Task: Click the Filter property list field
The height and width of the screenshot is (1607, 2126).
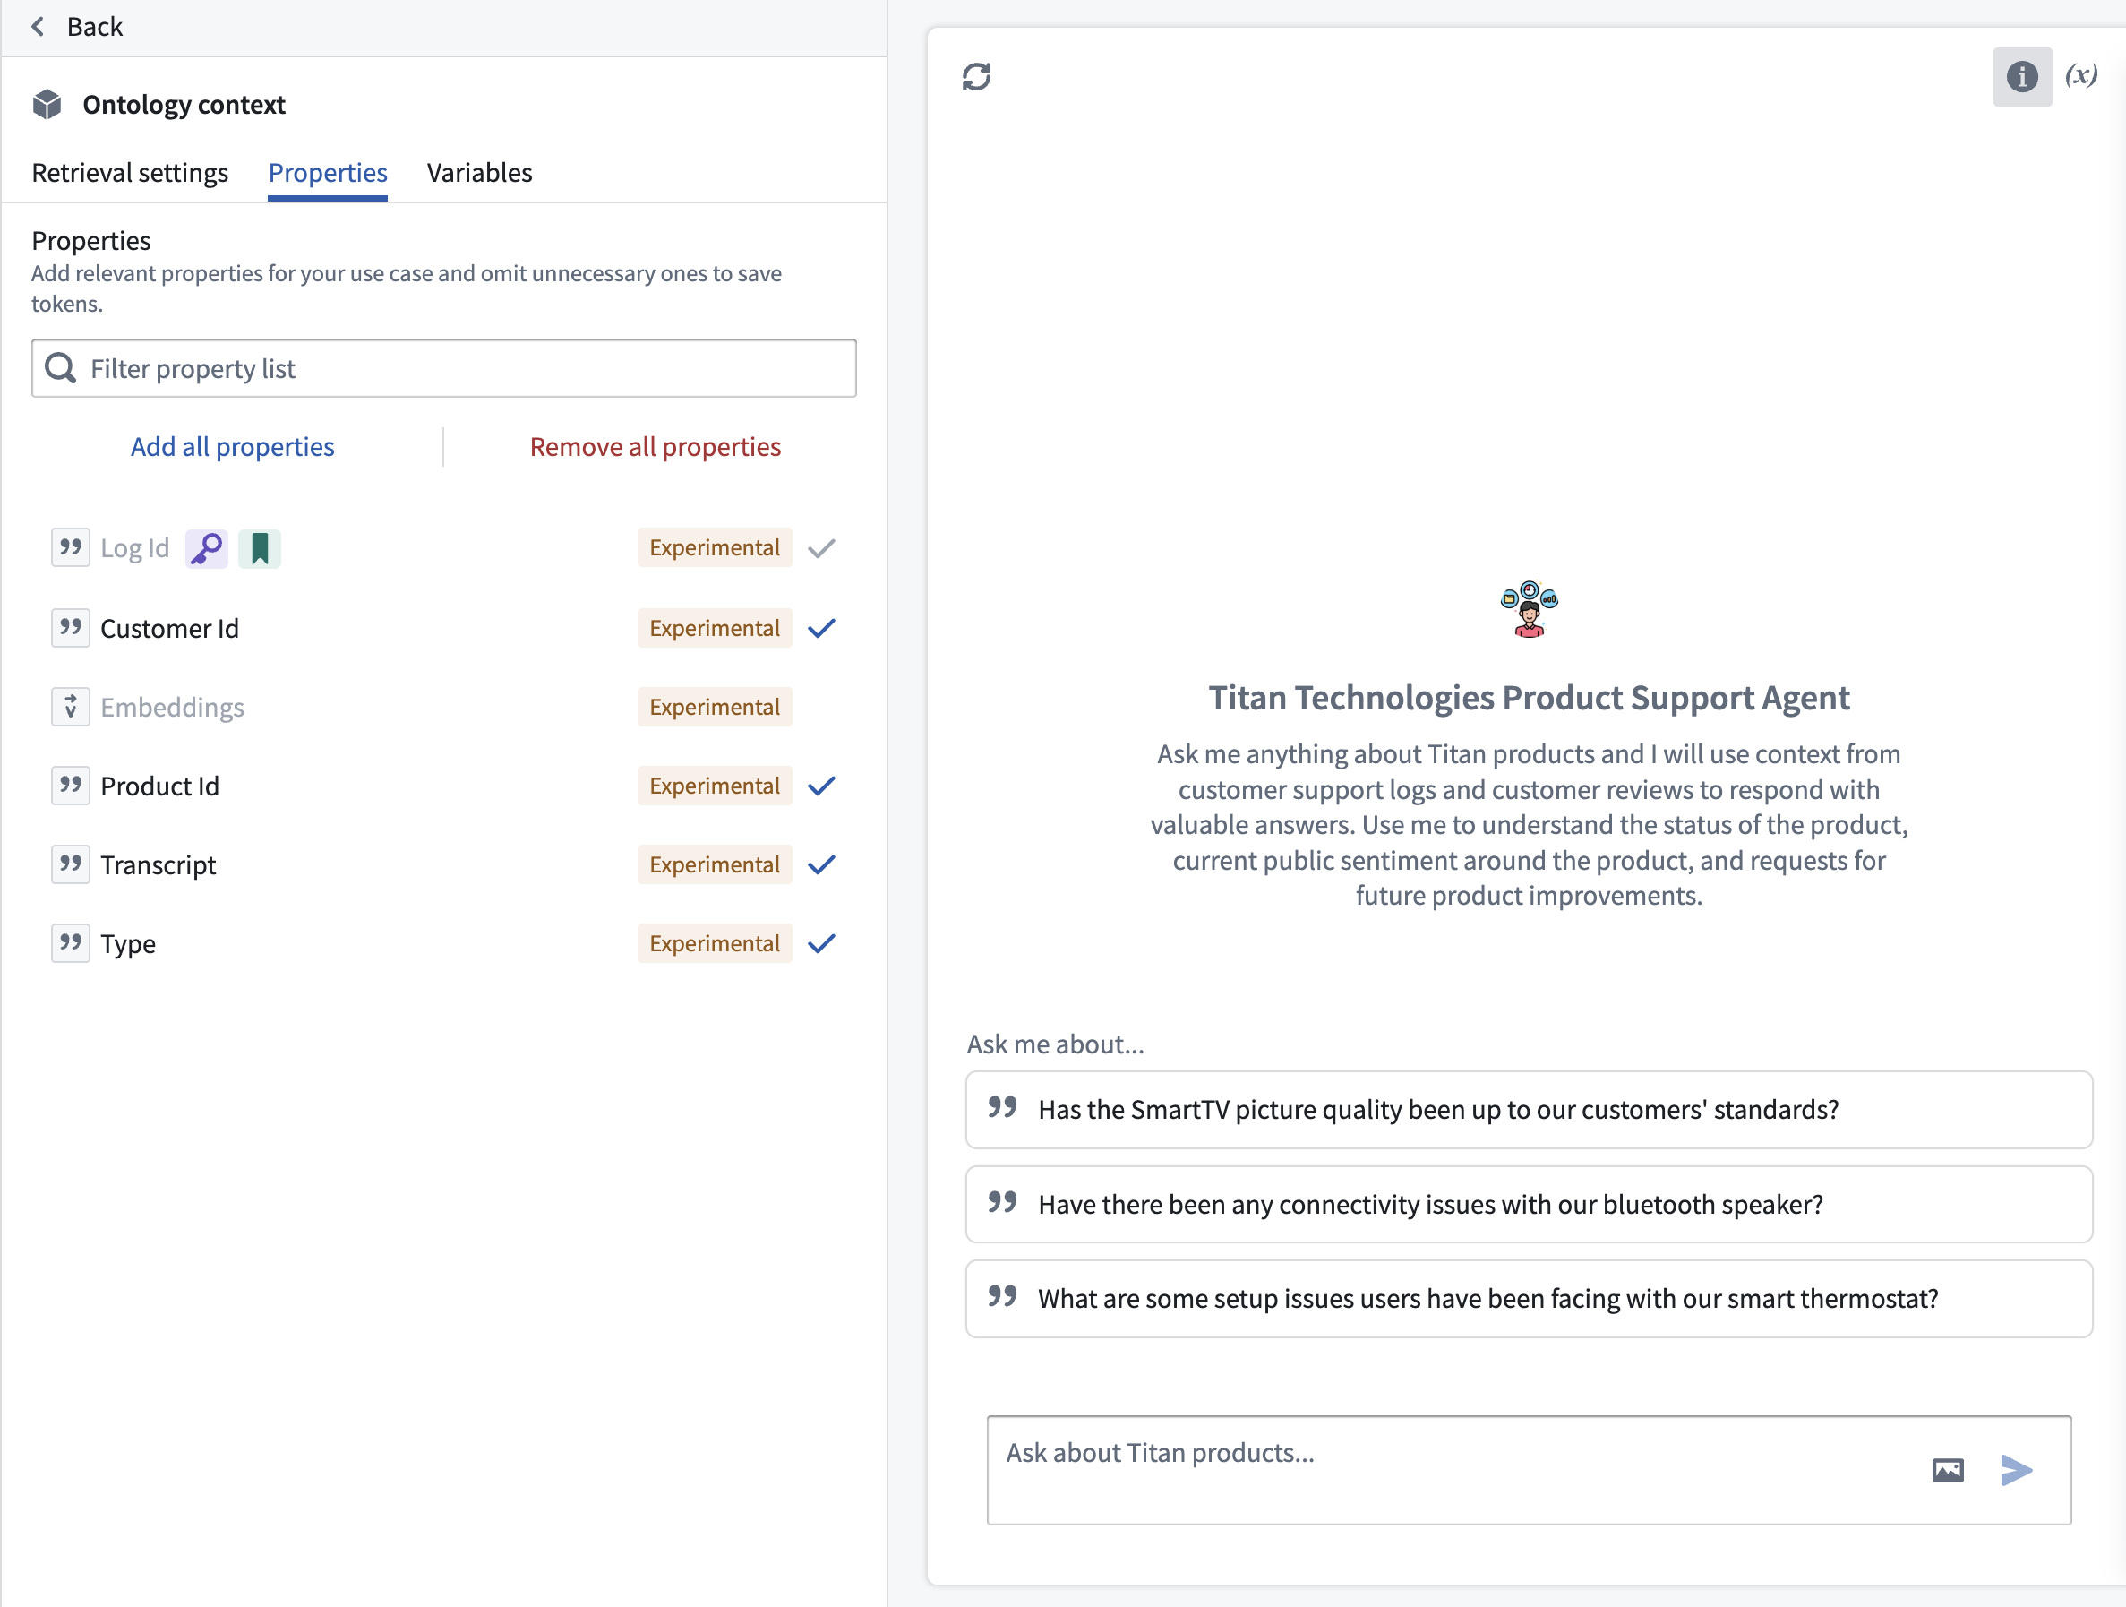Action: tap(444, 369)
